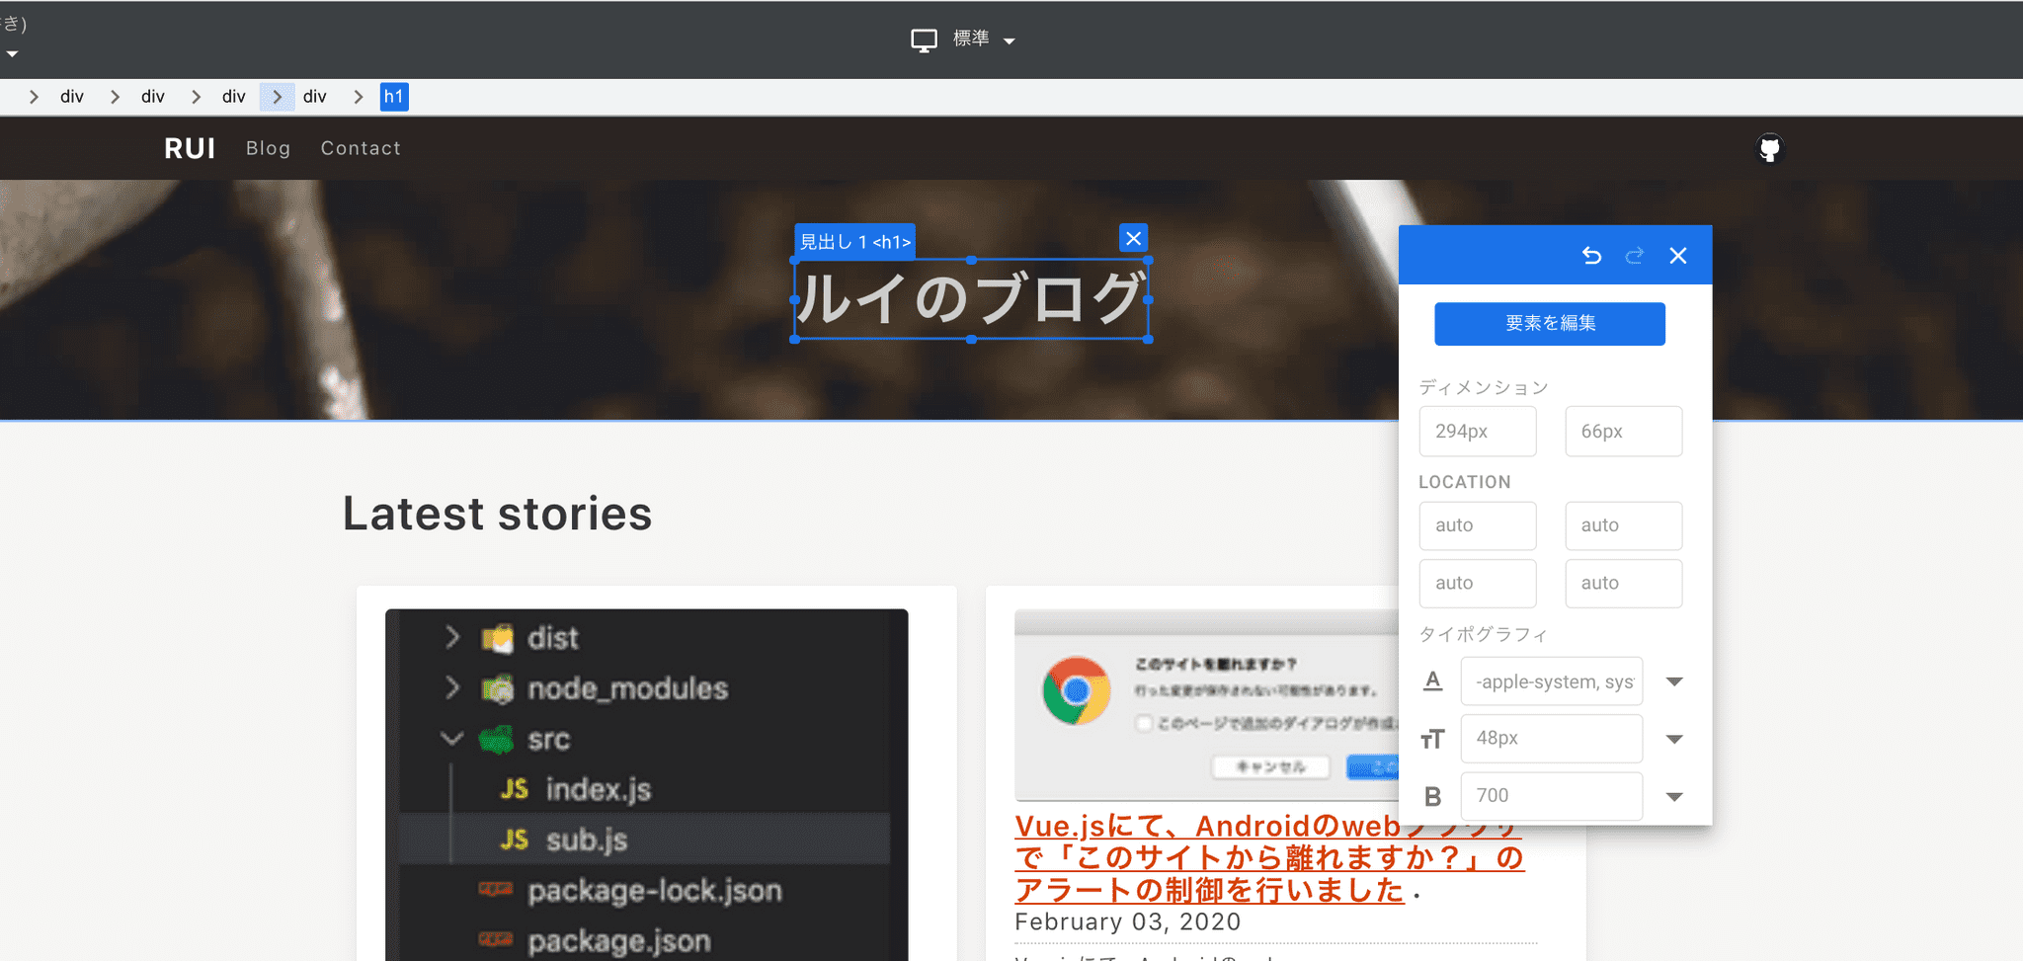Select the ルイのブログ heading
This screenshot has height=961, width=2023.
coord(971,299)
